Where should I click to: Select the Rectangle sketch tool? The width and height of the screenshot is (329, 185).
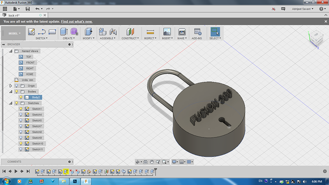click(52, 32)
